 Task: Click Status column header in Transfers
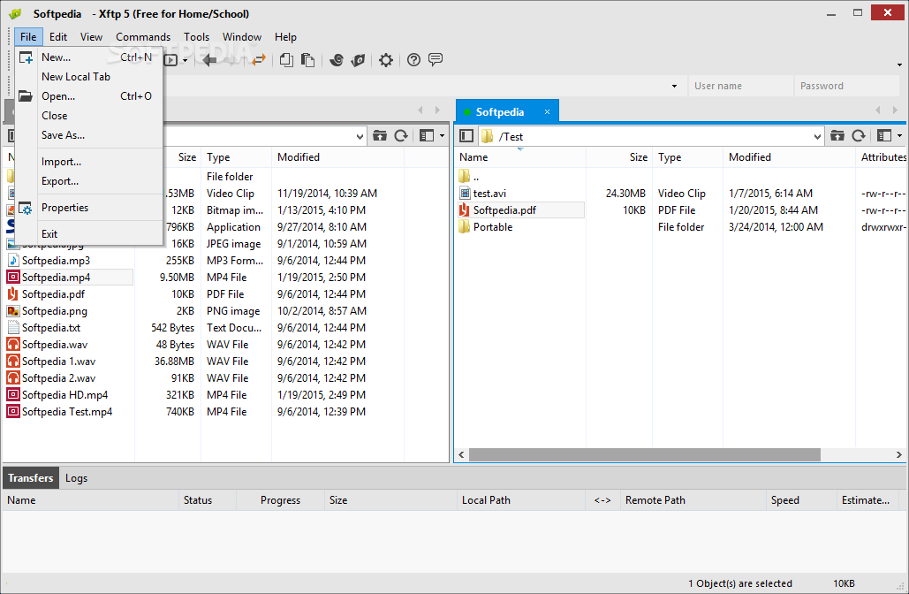[207, 500]
